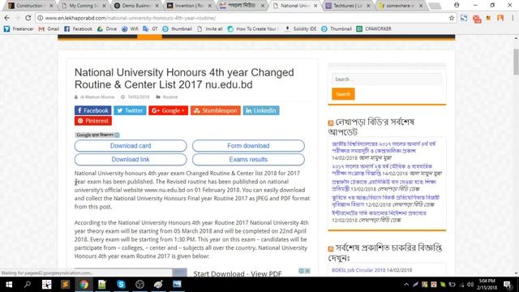
Task: Click the Download link button
Action: tap(131, 159)
